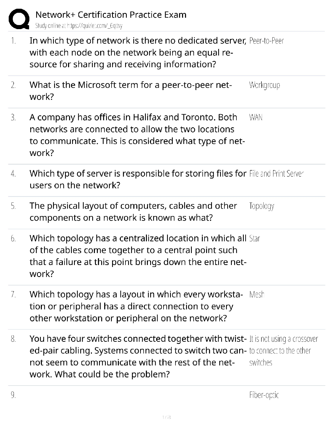
Task: Click the page number at the bottom
Action: pos(166,417)
